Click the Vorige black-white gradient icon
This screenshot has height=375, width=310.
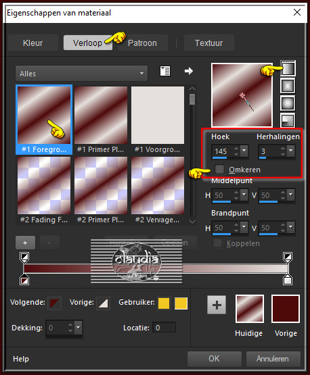(103, 303)
